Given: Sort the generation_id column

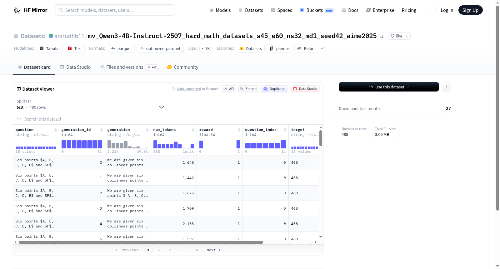Looking at the screenshot, I should tap(101, 130).
